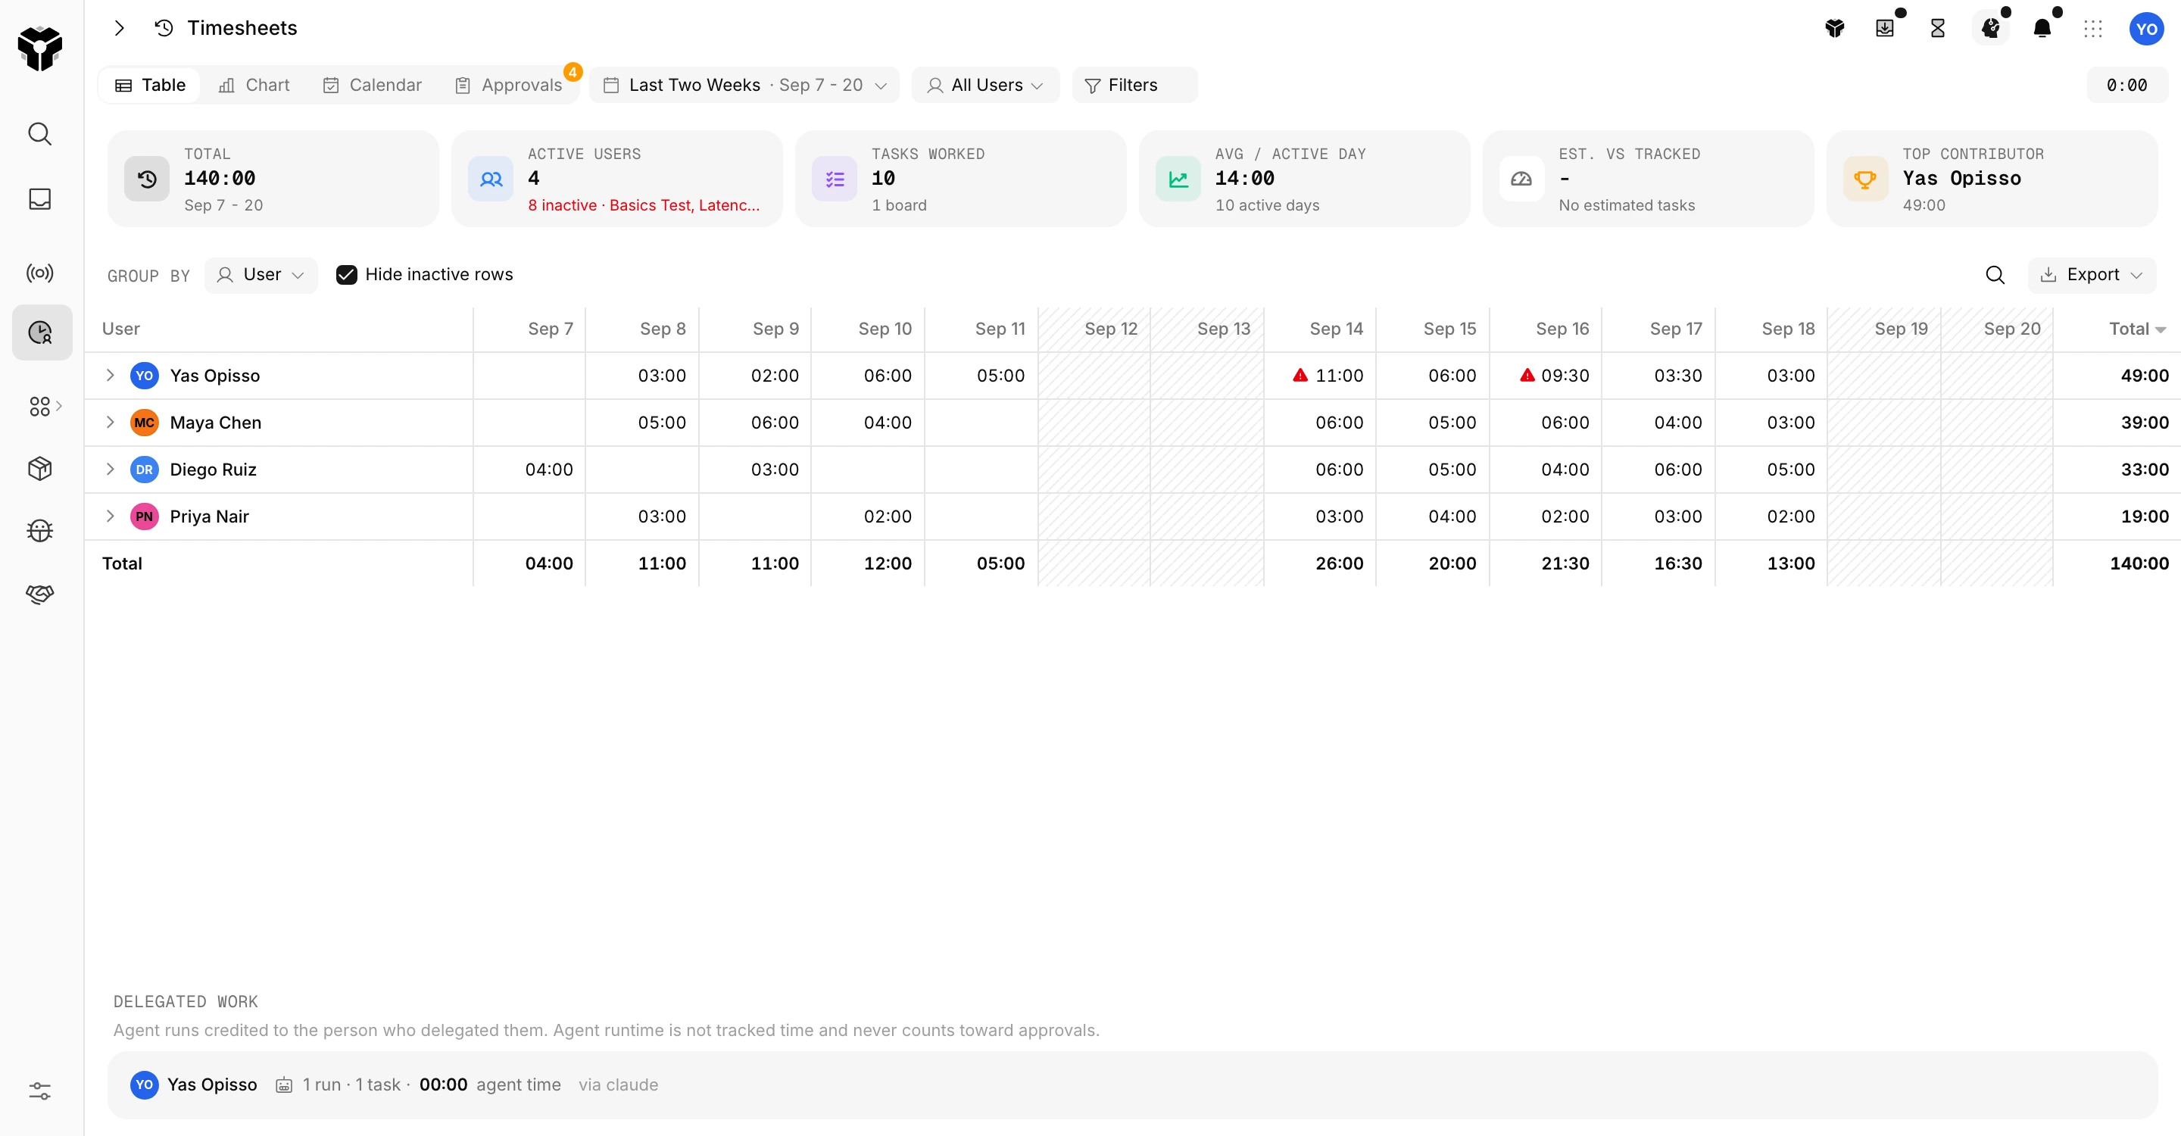Switch to the Calendar tab

(373, 85)
